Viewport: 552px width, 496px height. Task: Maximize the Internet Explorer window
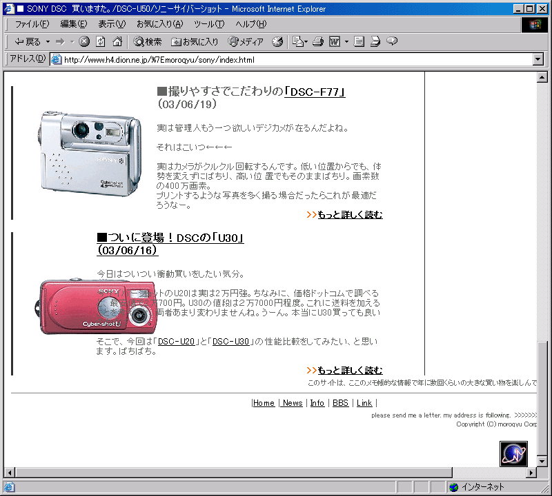click(x=529, y=9)
